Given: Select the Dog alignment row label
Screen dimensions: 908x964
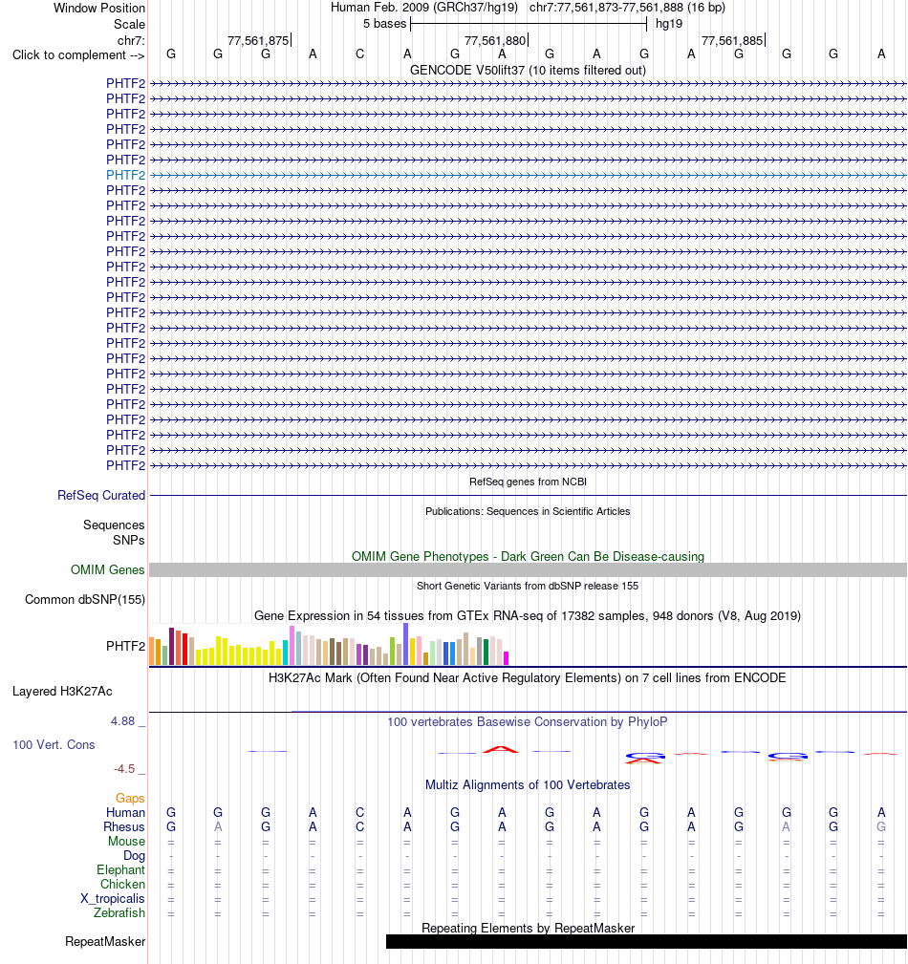Looking at the screenshot, I should 134,856.
